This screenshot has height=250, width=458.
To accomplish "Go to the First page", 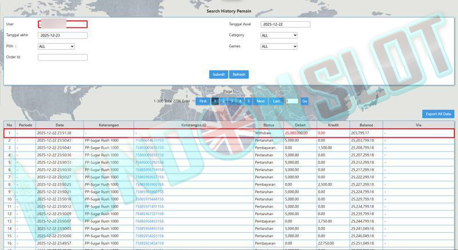I will pyautogui.click(x=203, y=101).
